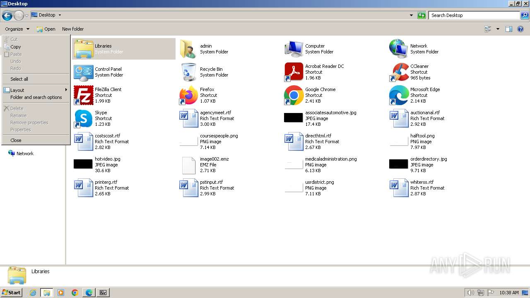Screen dimensions: 530x298
Task: Select Network in the navigation pane
Action: point(25,154)
